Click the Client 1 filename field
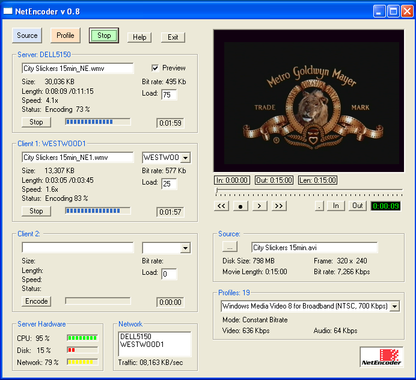 point(78,158)
